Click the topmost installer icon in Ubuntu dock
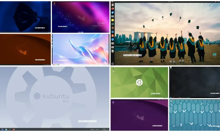The image size is (220, 132). (x=113, y=5)
